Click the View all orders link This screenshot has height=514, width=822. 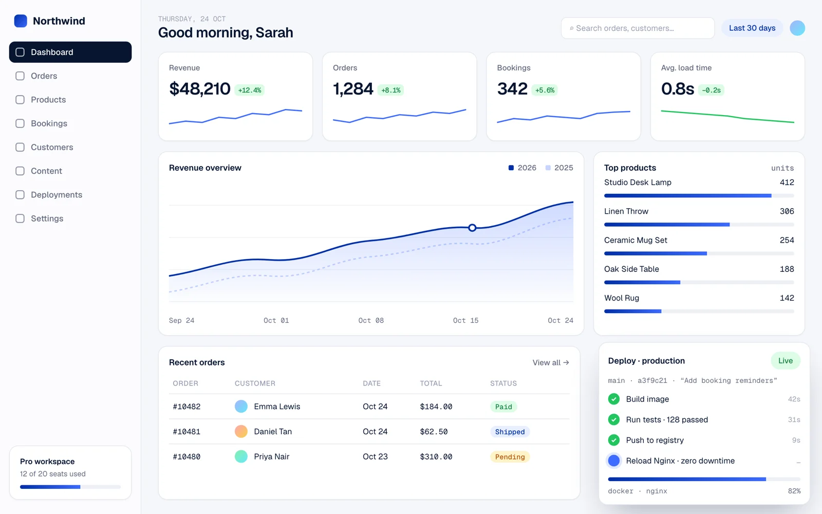tap(551, 362)
